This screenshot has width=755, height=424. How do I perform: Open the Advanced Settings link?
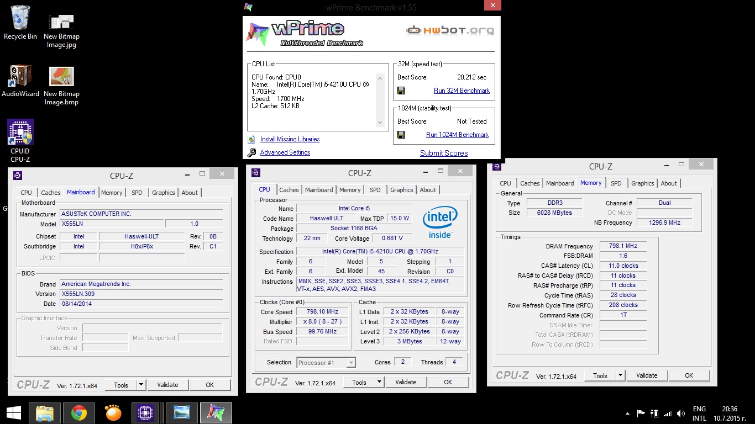pos(285,152)
